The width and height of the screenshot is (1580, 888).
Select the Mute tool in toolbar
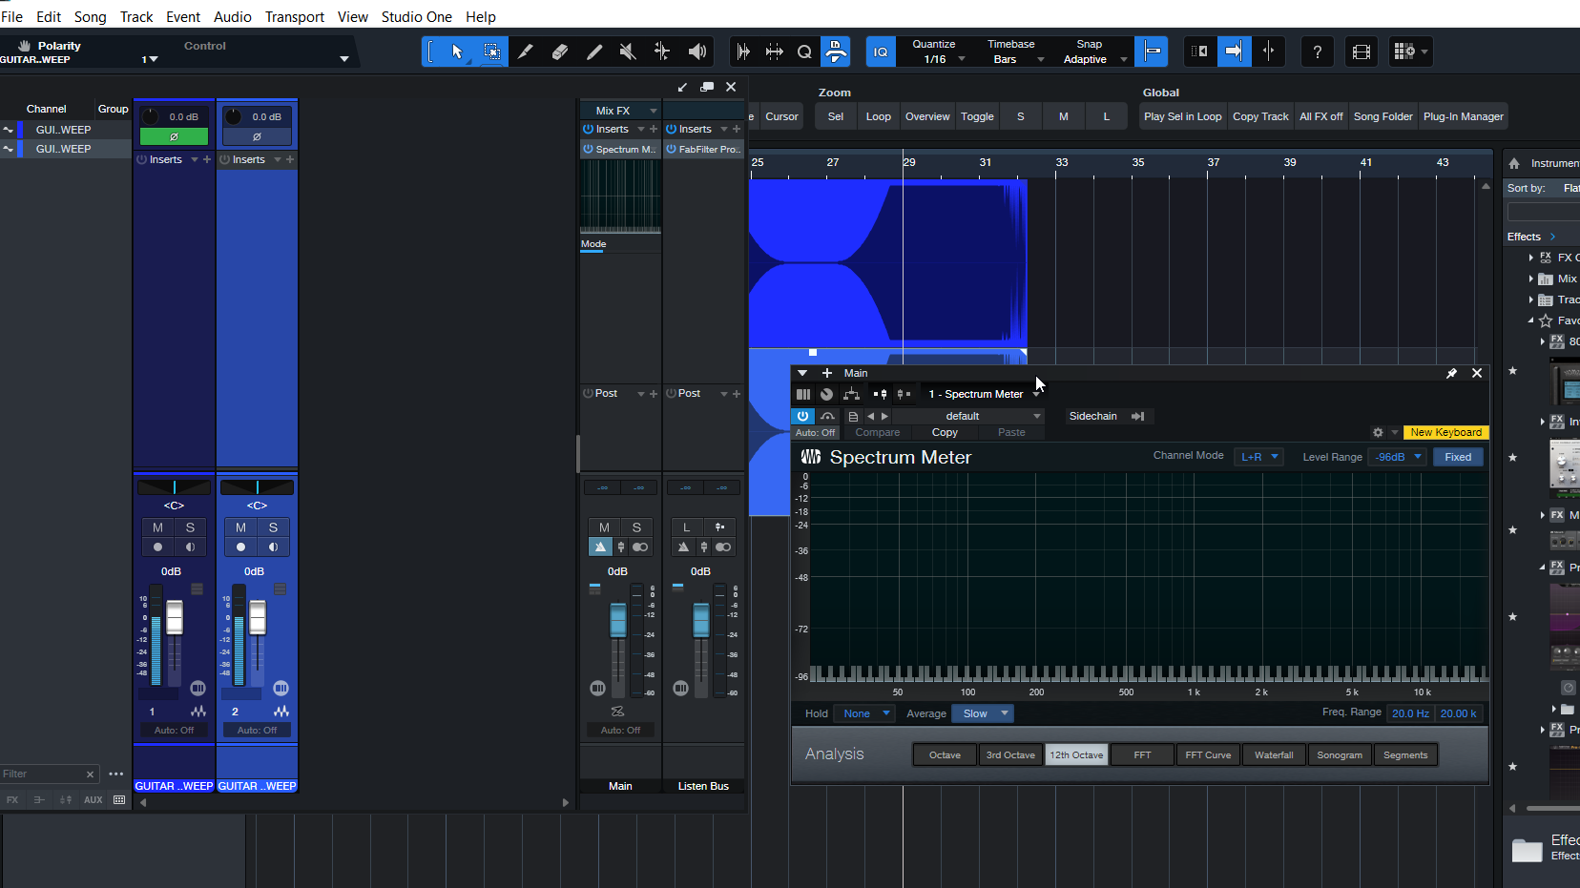tap(627, 52)
